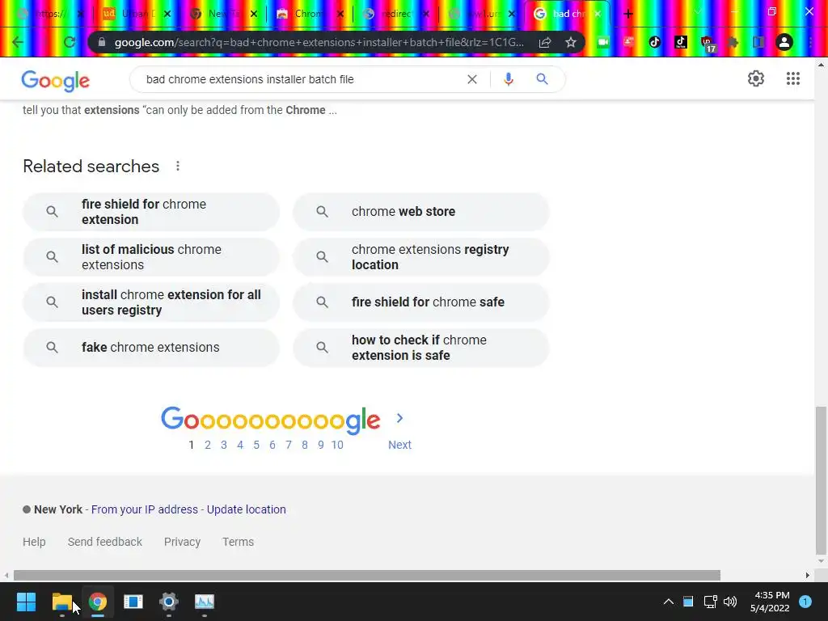View site information via the lock icon

[x=102, y=42]
